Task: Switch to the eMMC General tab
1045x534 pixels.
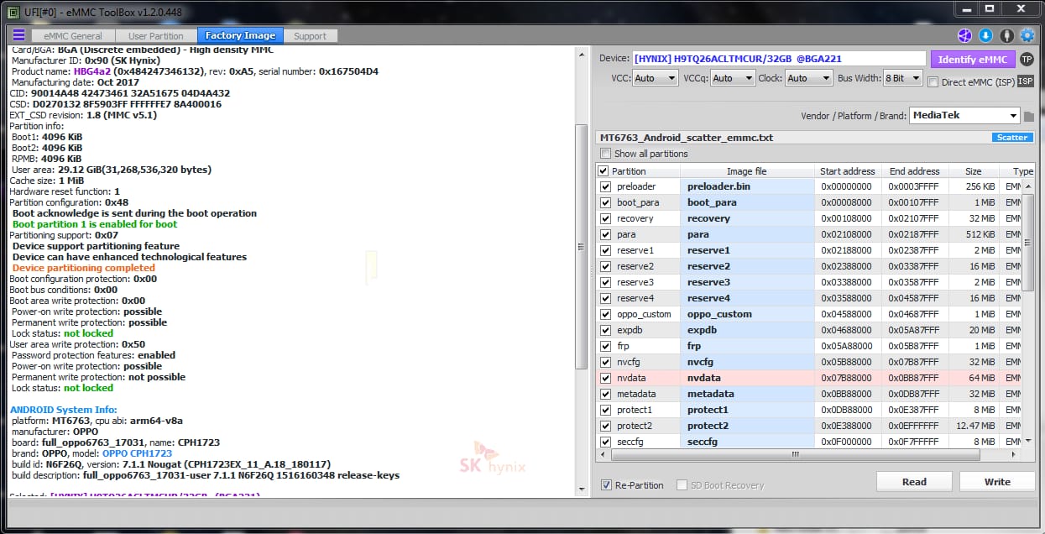Action: [73, 36]
